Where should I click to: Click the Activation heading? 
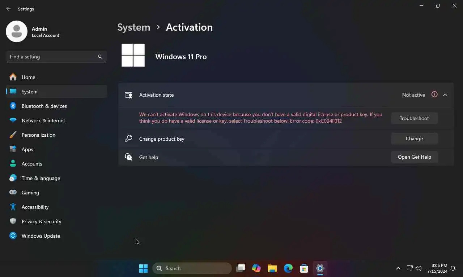[189, 27]
